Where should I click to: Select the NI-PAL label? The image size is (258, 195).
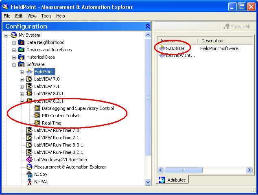[x=41, y=182]
